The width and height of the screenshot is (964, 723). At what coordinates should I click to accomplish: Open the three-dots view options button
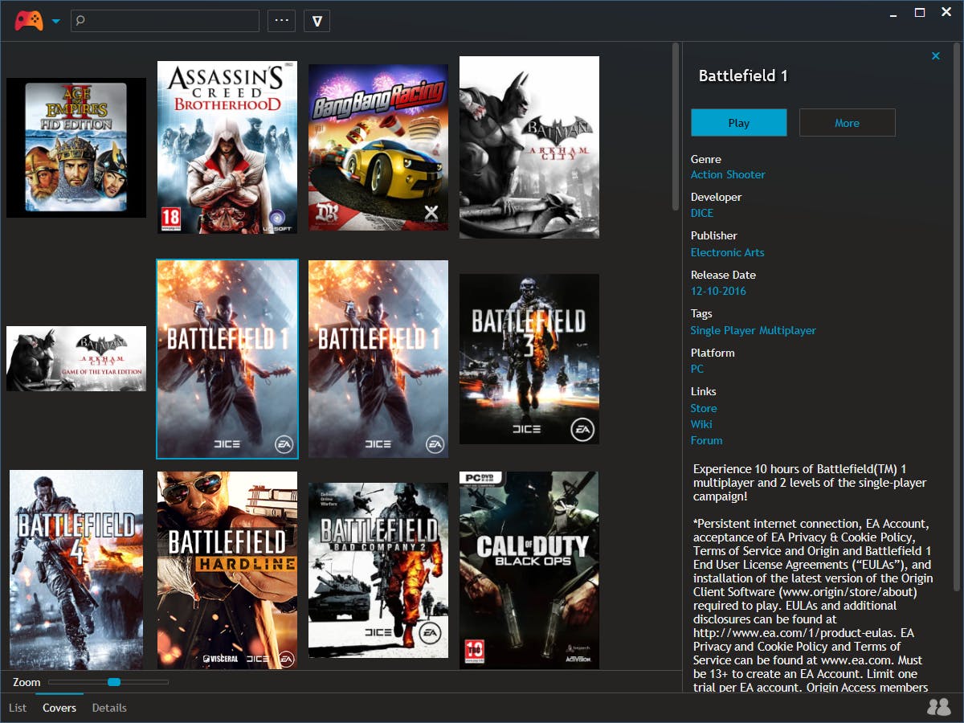tap(282, 21)
